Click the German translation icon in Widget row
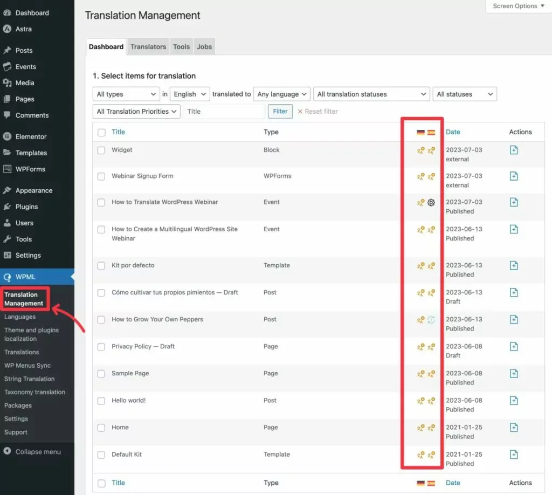This screenshot has height=495, width=552. 421,150
